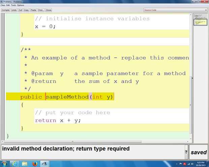The height and width of the screenshot is (167, 209).
Task: Select the BlueJ taskbar icon
Action: pyautogui.click(x=44, y=164)
